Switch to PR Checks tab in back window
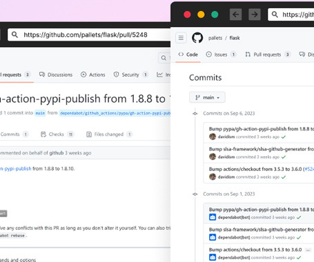314x262 pixels. (x=57, y=134)
